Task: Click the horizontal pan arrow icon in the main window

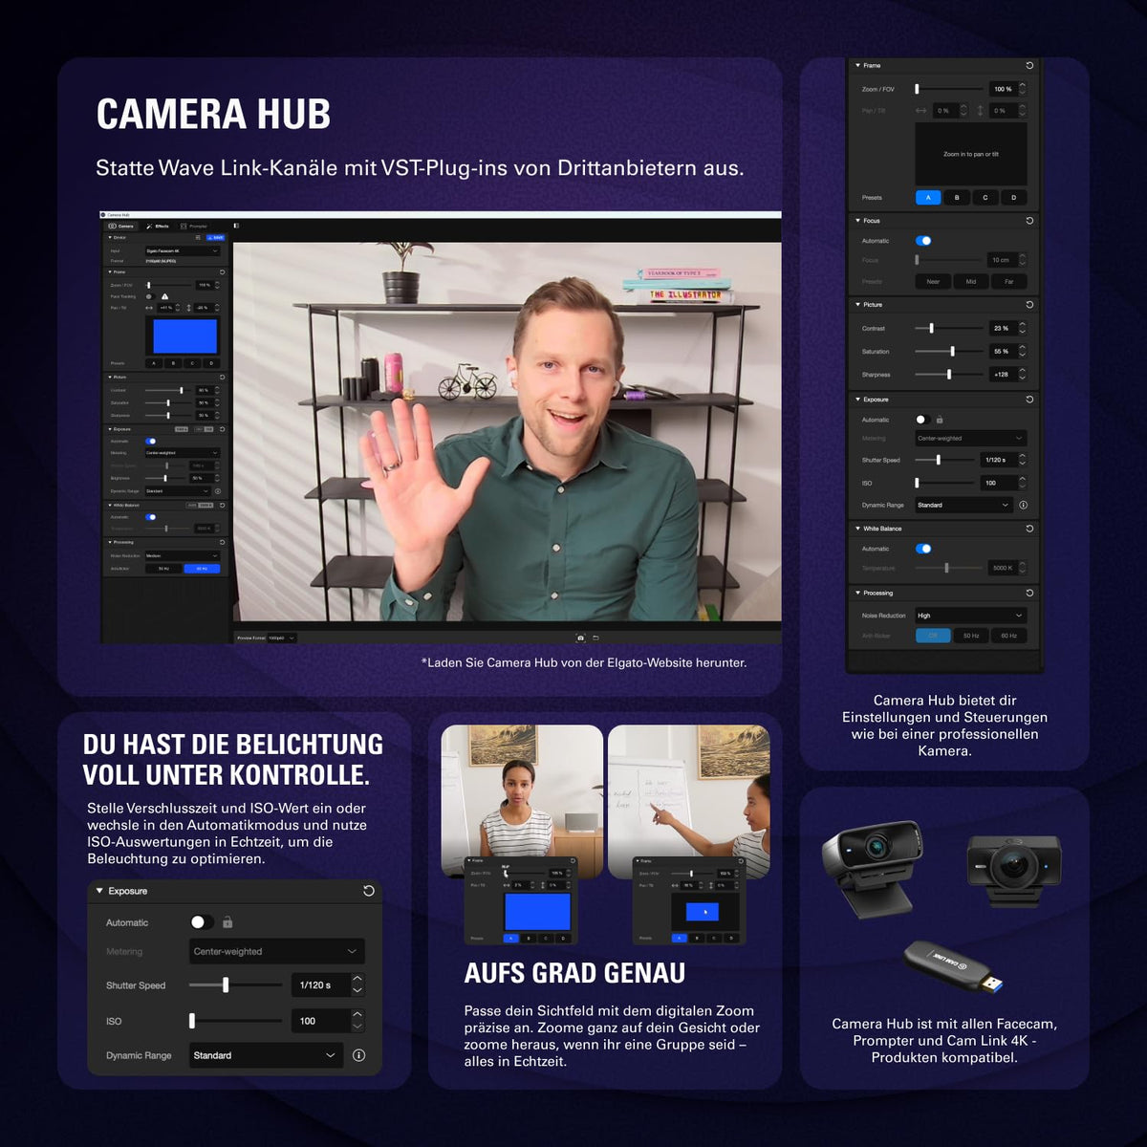Action: [x=149, y=308]
